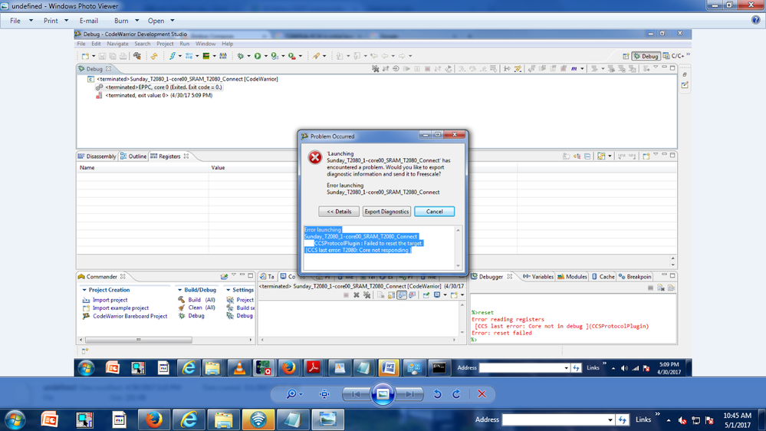Switch to the Variables tab

[x=538, y=277]
